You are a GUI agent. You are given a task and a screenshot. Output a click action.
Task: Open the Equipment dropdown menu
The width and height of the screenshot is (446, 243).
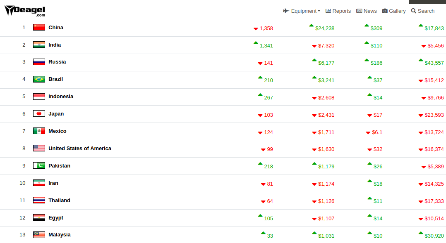coord(302,11)
